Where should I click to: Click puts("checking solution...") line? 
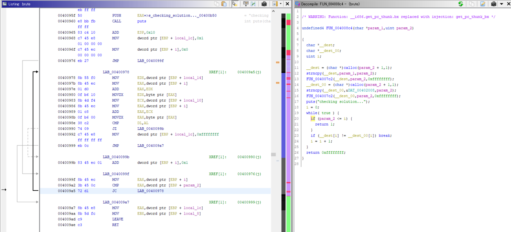coord(338,102)
